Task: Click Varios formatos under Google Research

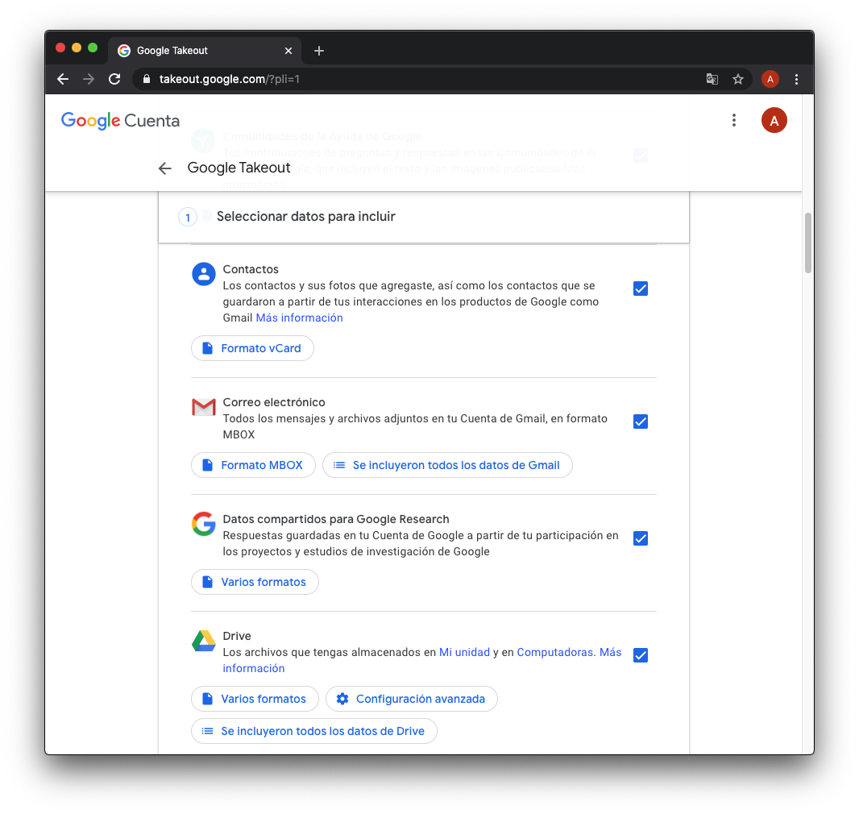Action: [x=255, y=582]
